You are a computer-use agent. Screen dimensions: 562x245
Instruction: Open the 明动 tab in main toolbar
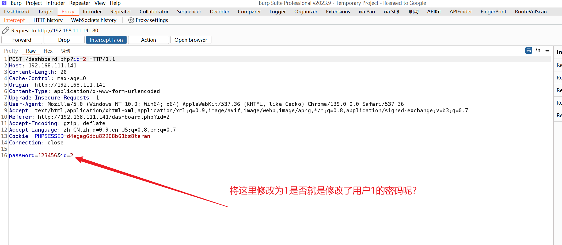coord(414,12)
